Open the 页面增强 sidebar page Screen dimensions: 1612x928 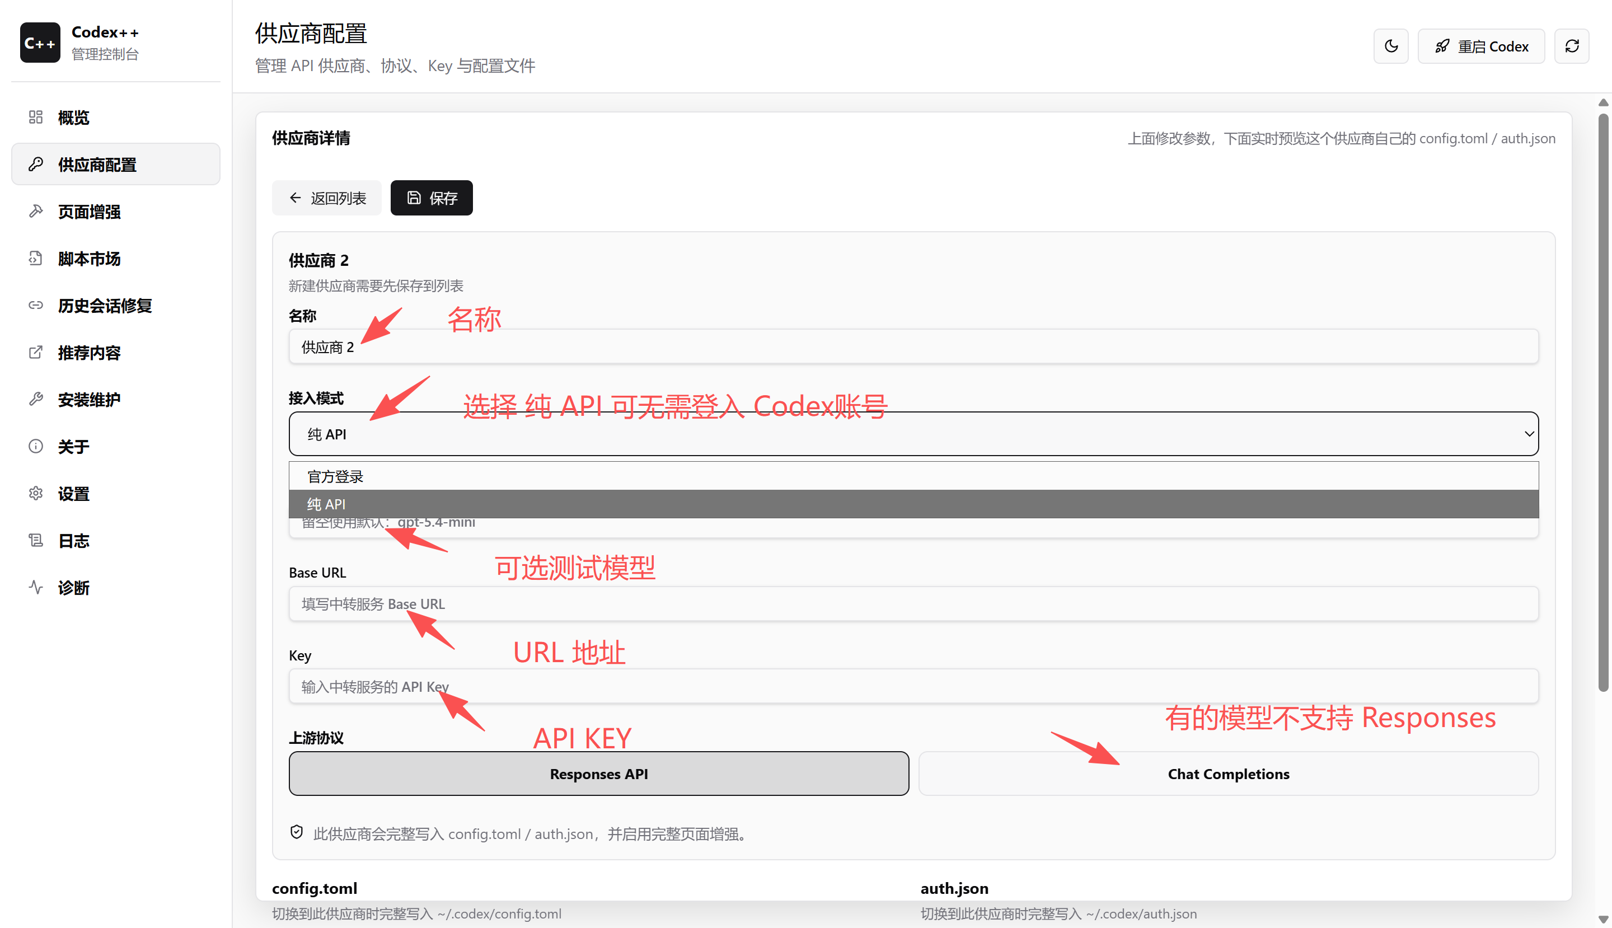[116, 211]
